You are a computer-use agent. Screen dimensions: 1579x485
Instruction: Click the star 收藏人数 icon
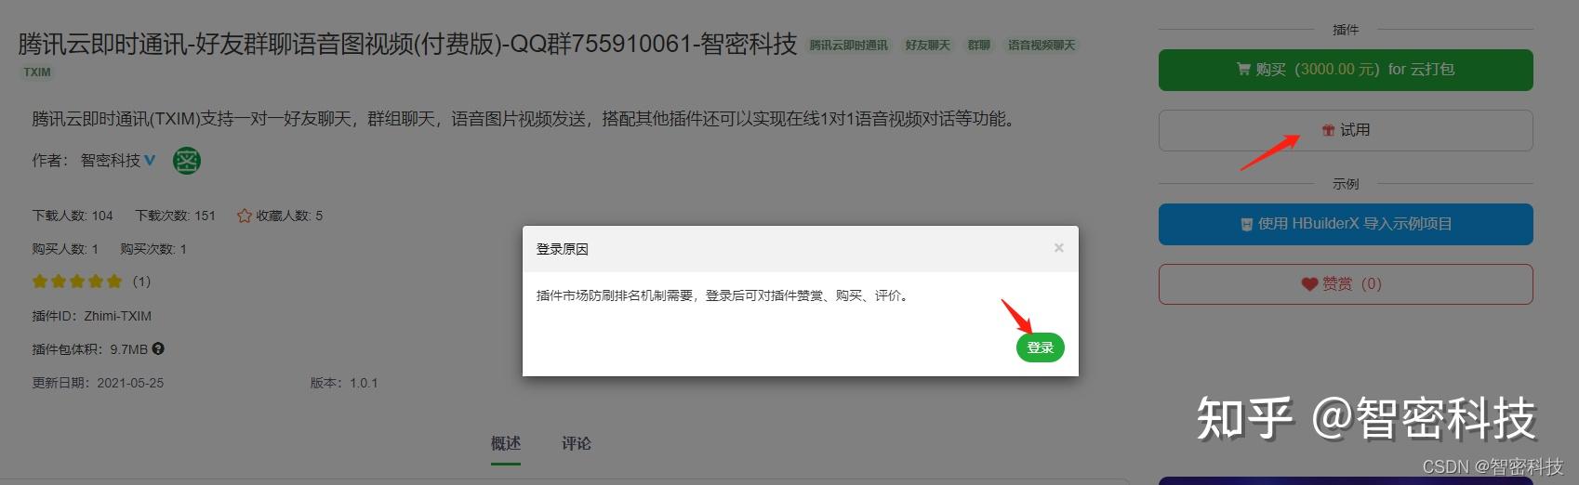point(245,216)
